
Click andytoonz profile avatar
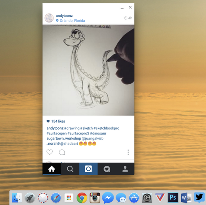[x=49, y=18]
